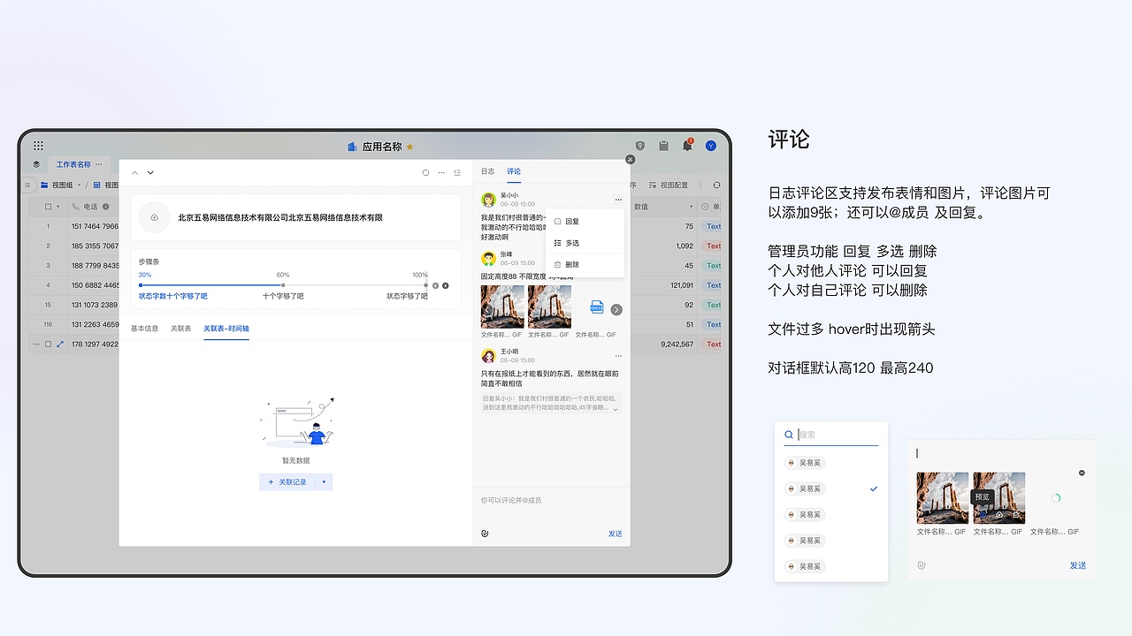Image resolution: width=1132 pixels, height=636 pixels.
Task: Click the expand record arrow icon on row 178
Action: (61, 344)
